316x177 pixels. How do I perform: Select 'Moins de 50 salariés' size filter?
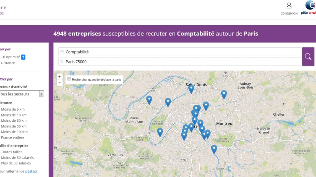tap(17, 158)
